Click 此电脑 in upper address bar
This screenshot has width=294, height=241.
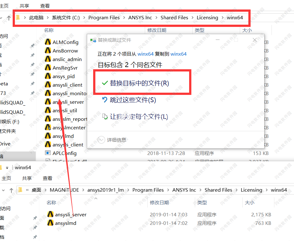[x=36, y=18]
